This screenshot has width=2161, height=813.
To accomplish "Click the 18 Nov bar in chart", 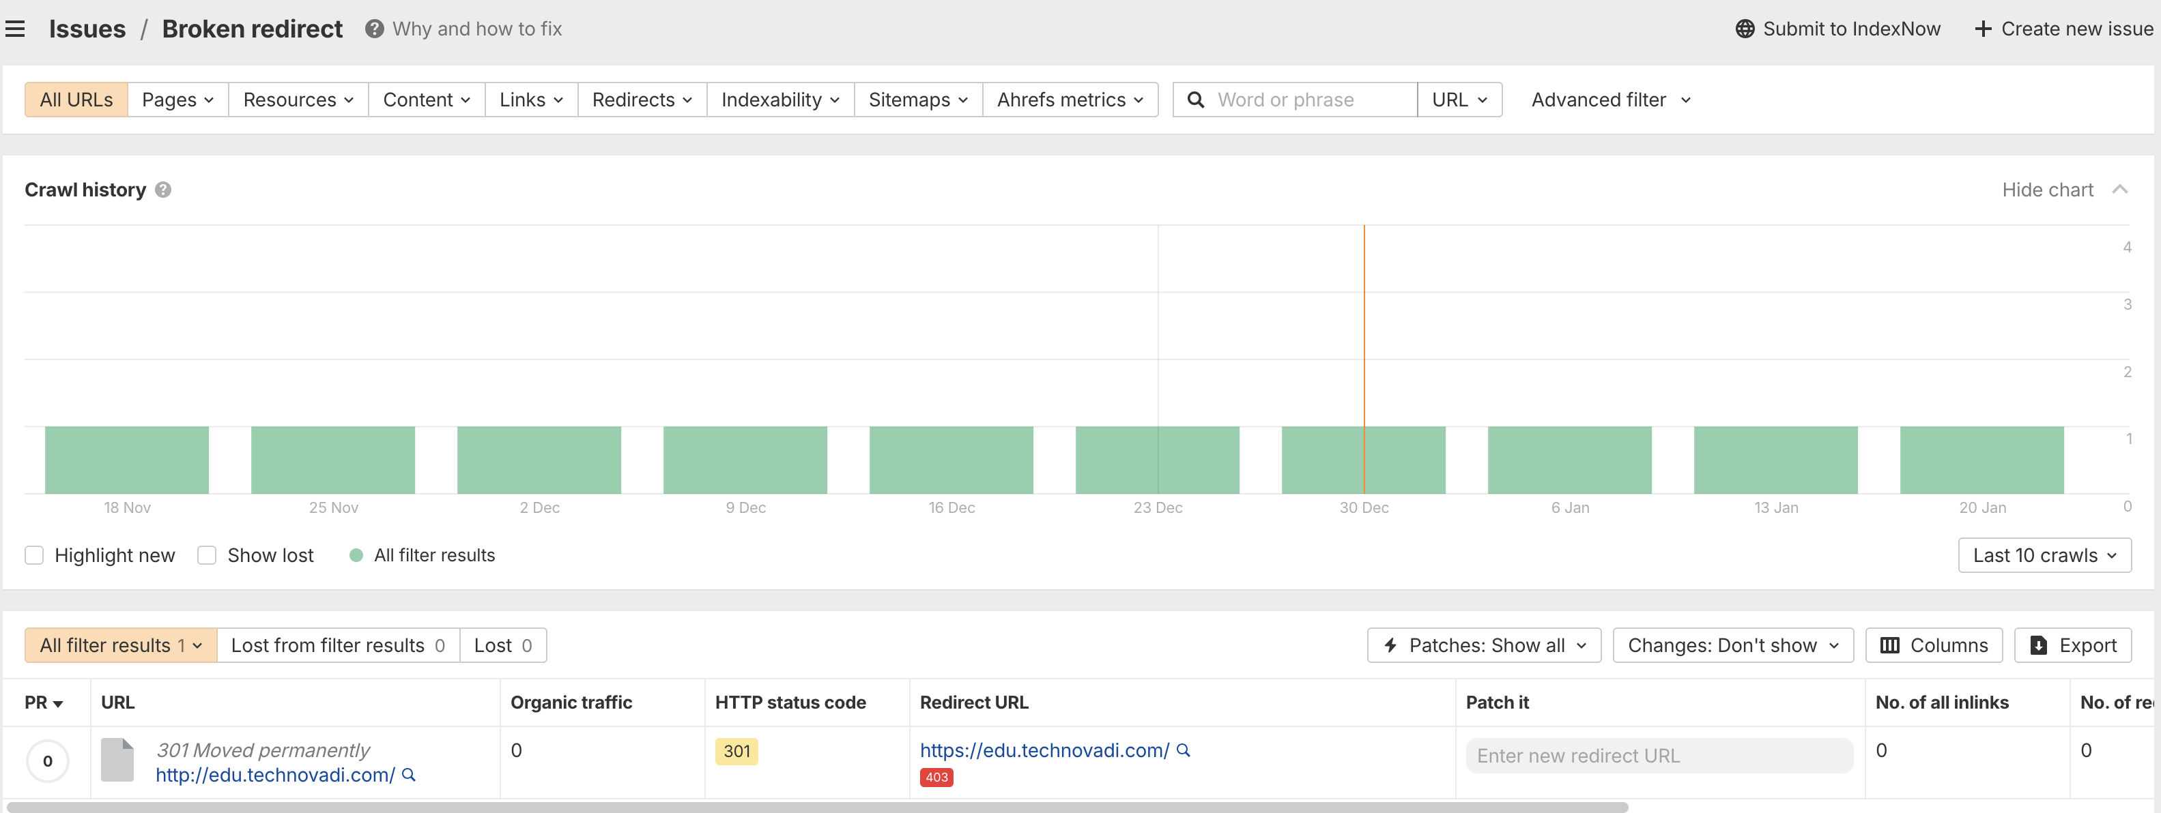I will point(127,460).
